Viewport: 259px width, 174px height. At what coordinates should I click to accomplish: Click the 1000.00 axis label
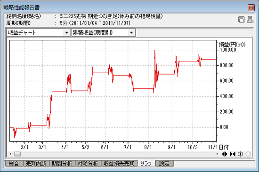[228, 50]
